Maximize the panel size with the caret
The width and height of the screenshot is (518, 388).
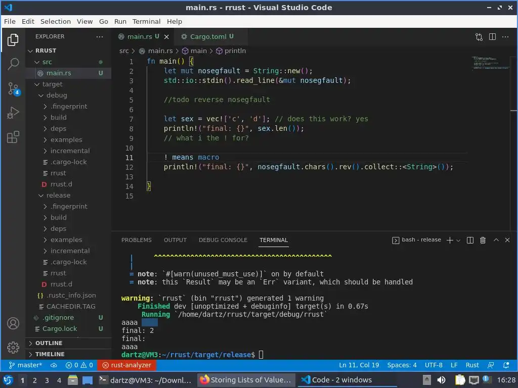pos(496,240)
